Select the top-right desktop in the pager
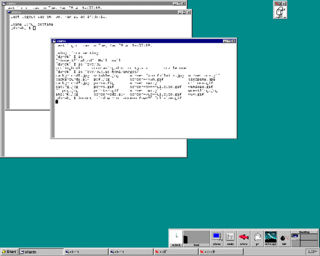This screenshot has width=320, height=256. 309,237
